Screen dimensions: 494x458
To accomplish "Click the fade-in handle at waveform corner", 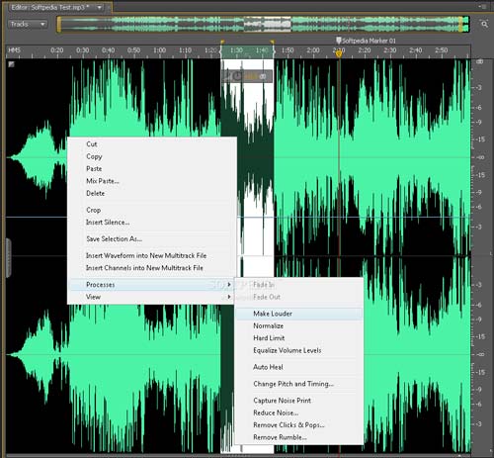I will point(11,64).
